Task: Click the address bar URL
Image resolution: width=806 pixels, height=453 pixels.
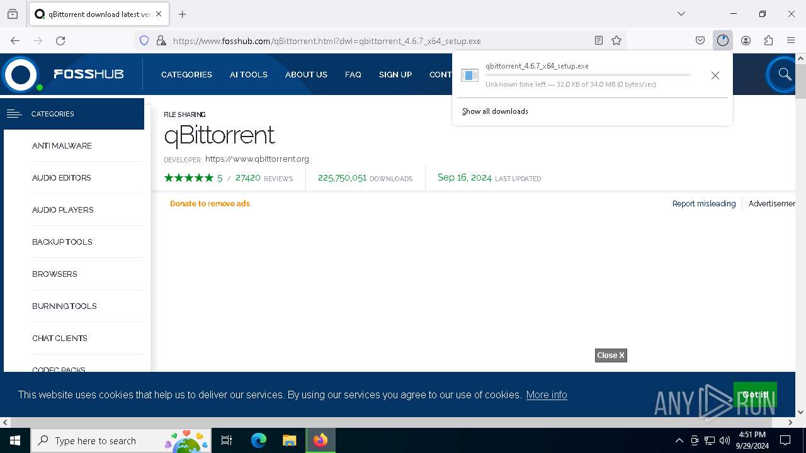Action: pyautogui.click(x=327, y=41)
